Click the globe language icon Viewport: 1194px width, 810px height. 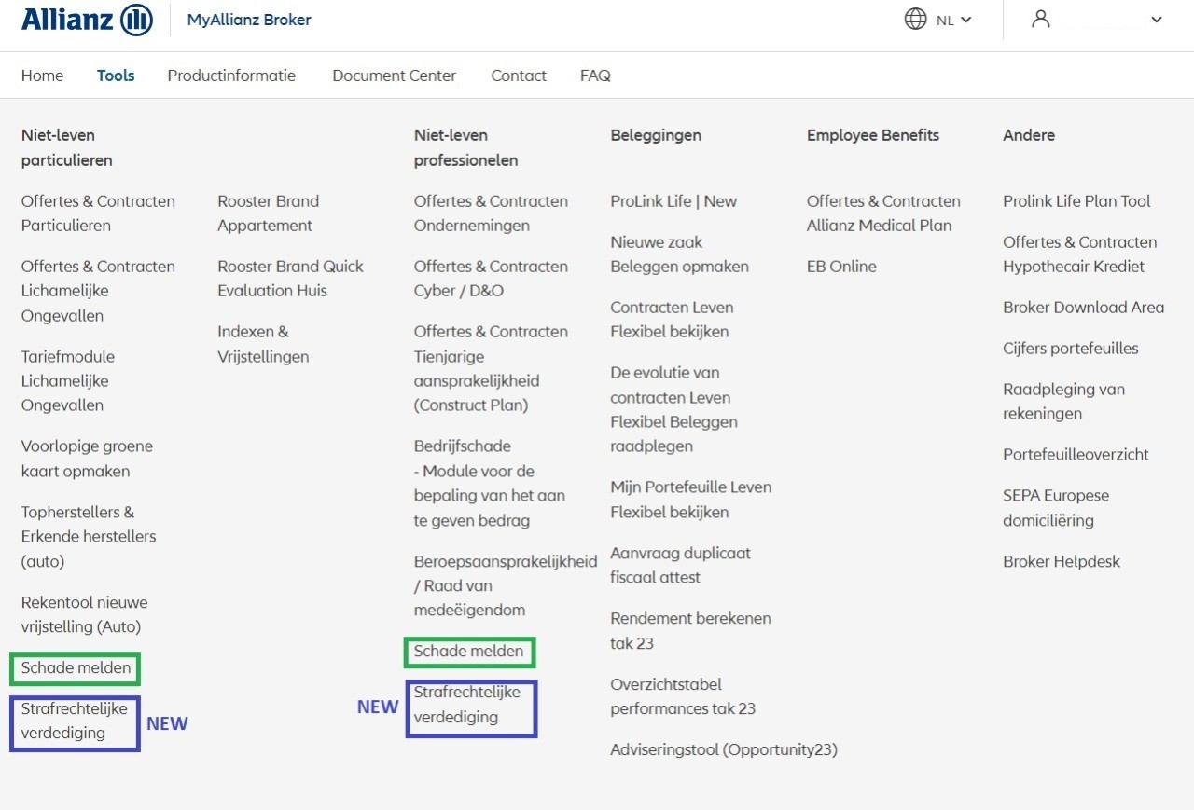pos(915,19)
